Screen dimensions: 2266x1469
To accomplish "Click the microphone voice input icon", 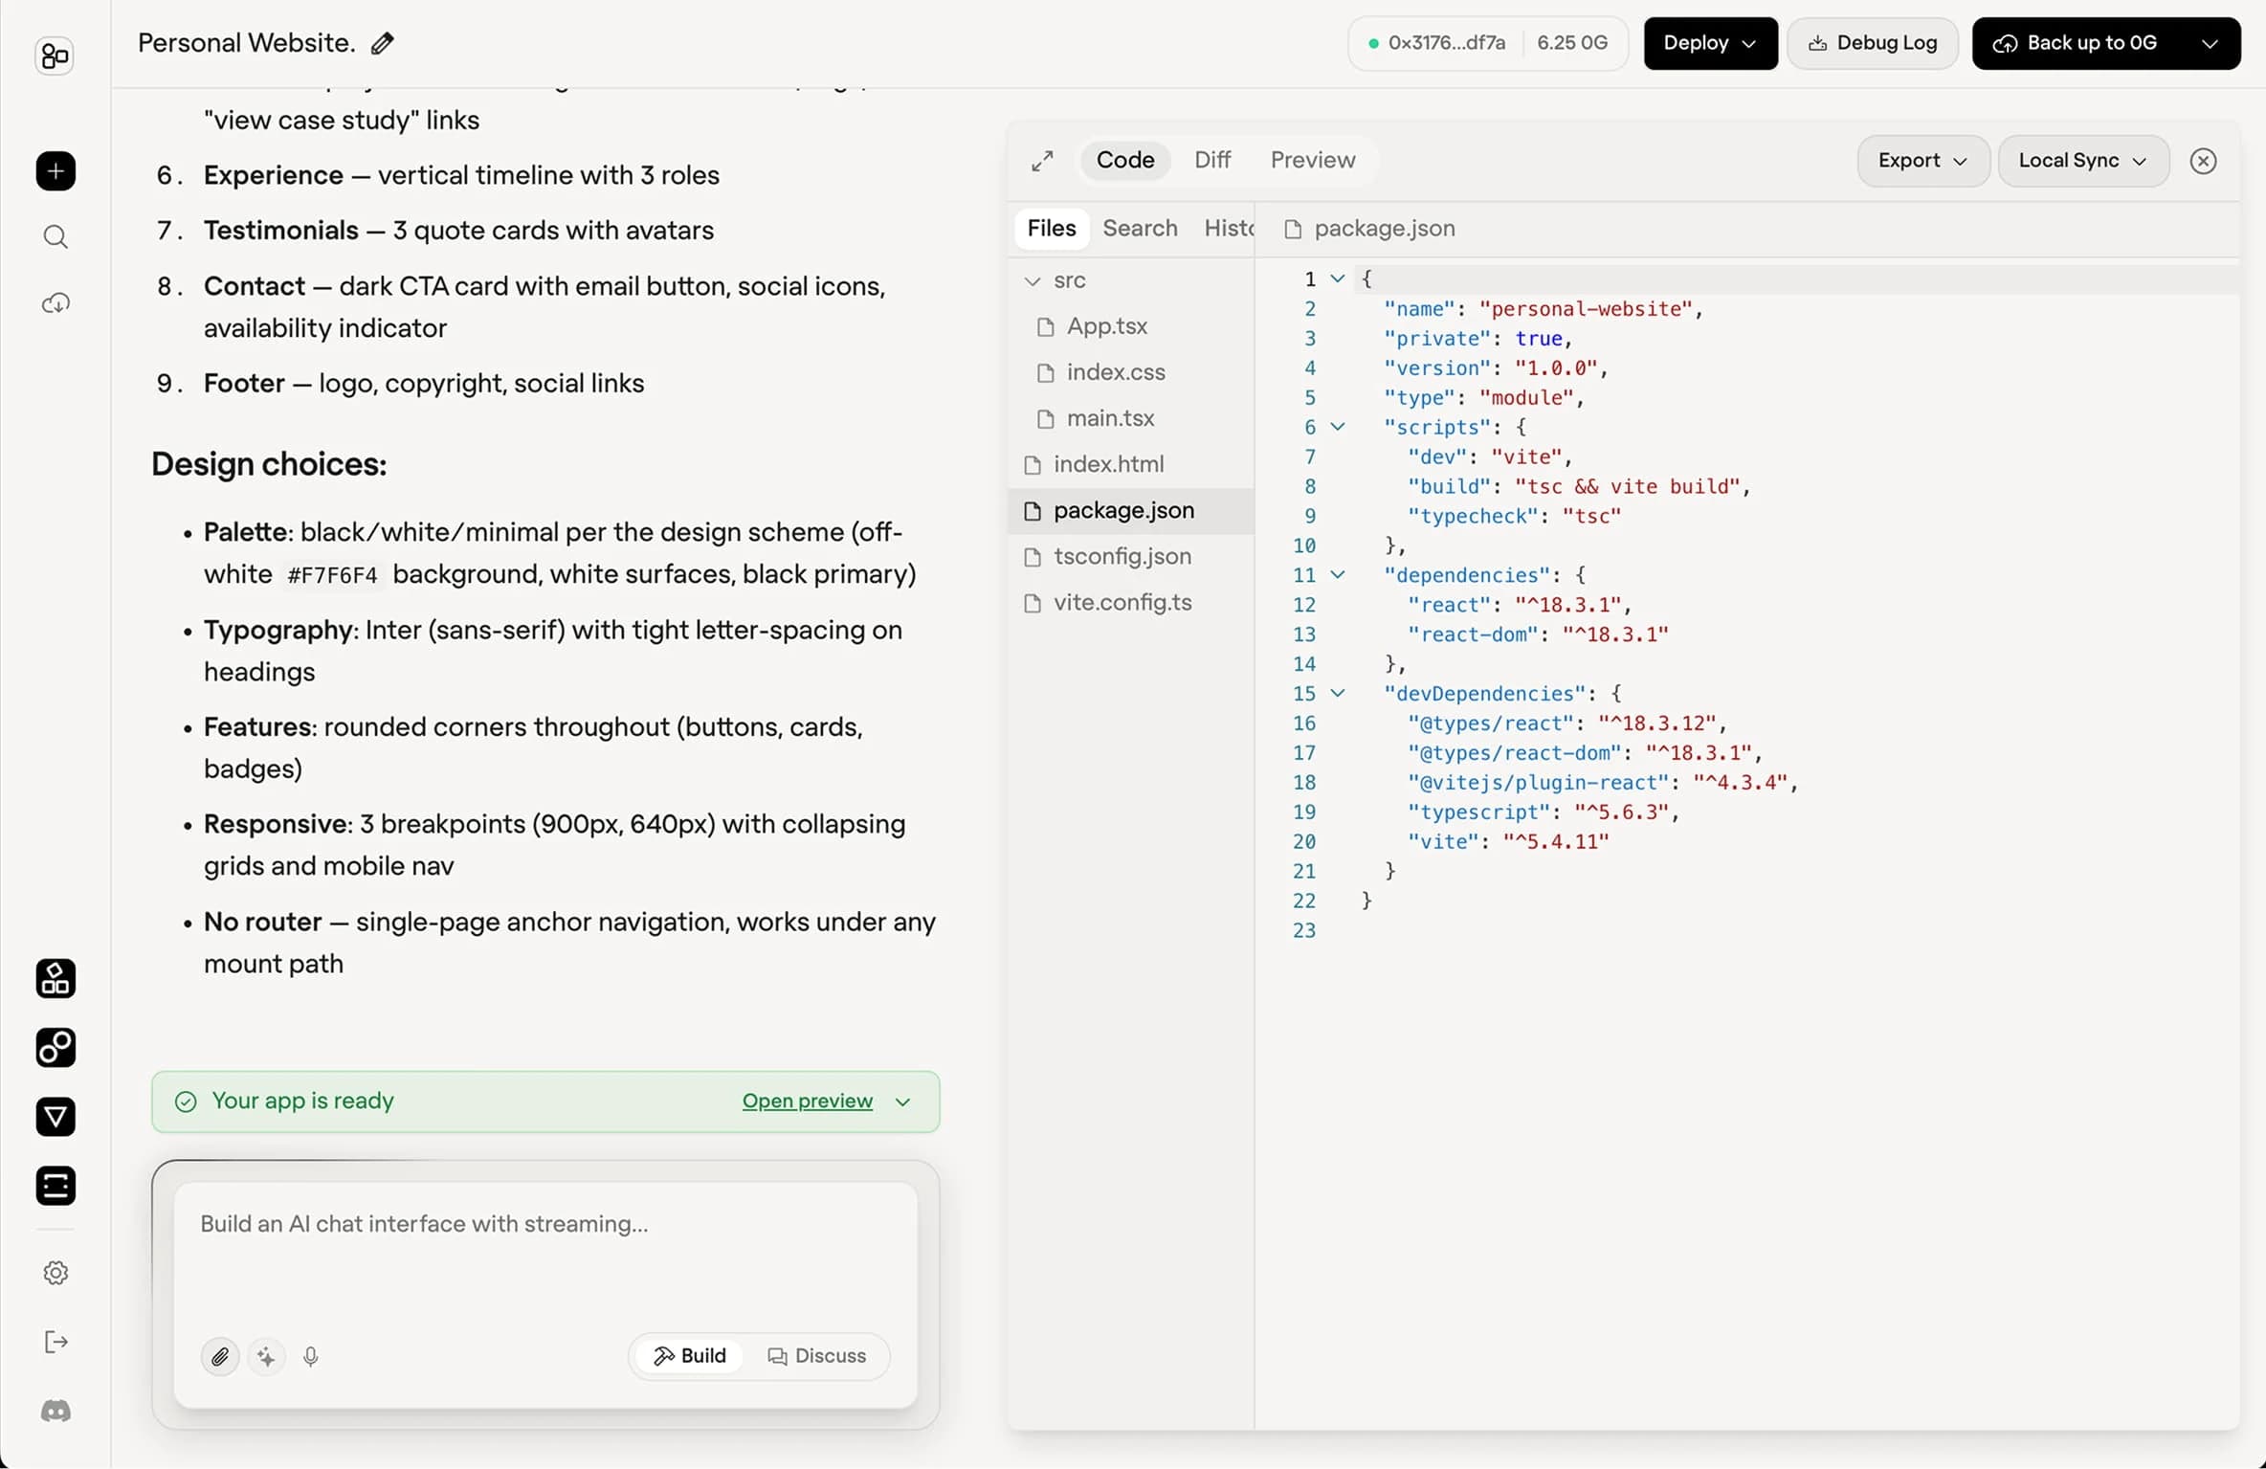I will [x=311, y=1356].
